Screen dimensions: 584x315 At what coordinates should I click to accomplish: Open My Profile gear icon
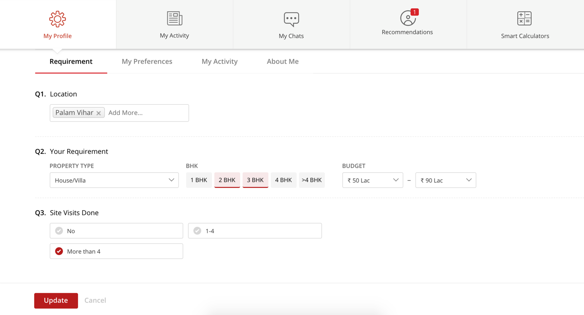coord(57,19)
